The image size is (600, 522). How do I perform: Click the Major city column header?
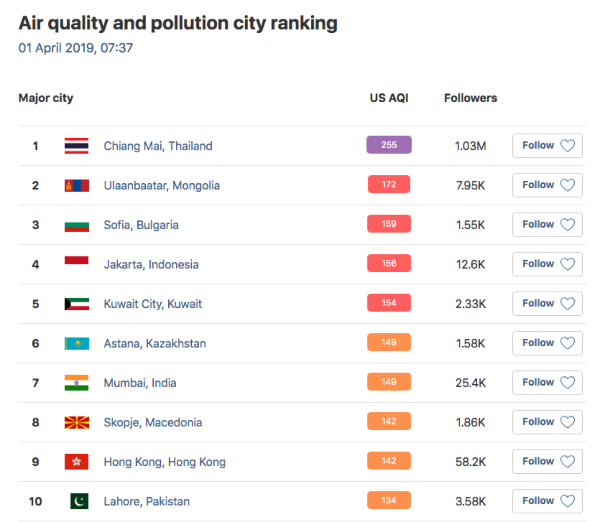click(46, 98)
